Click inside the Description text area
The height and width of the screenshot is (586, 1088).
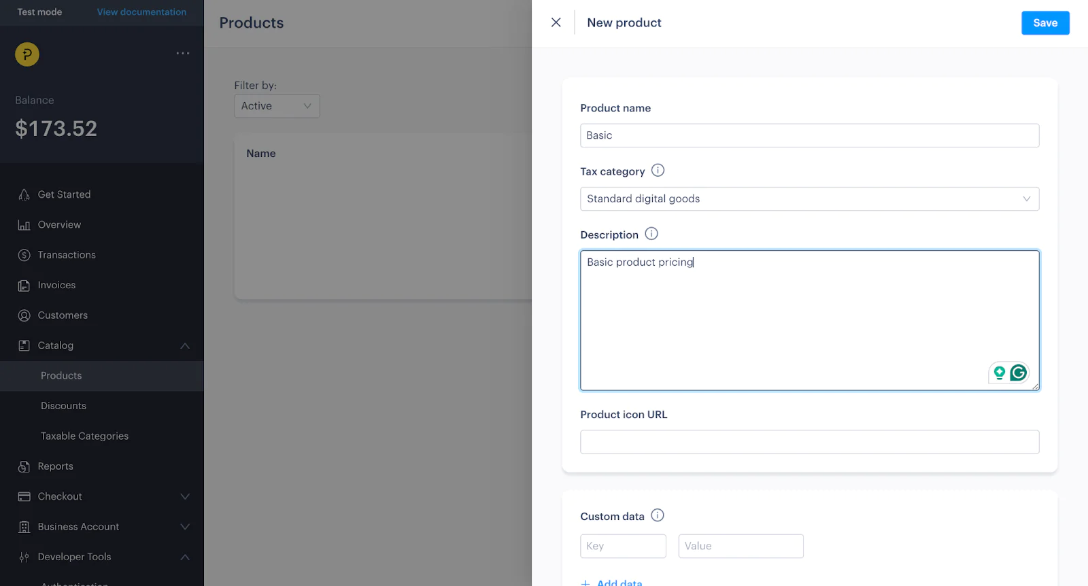[x=809, y=320]
